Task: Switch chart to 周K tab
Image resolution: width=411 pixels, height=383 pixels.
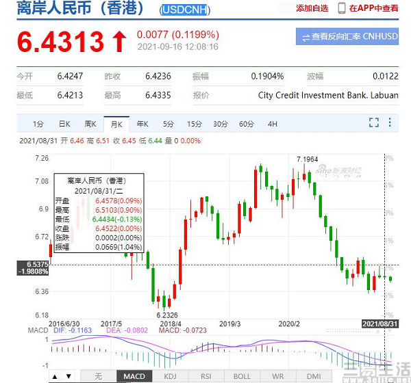Action: pyautogui.click(x=90, y=124)
